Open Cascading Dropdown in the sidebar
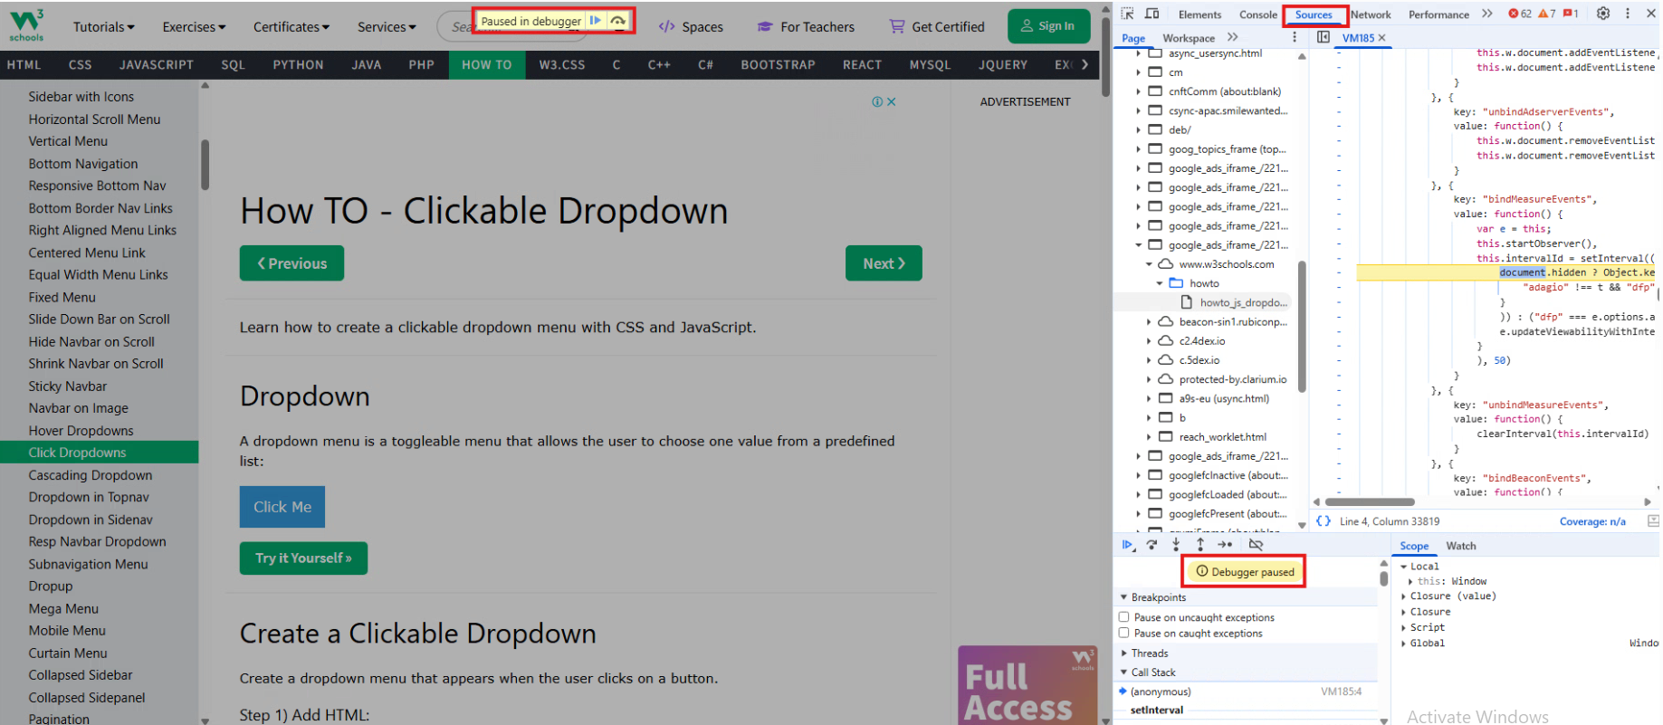This screenshot has height=725, width=1663. point(91,475)
